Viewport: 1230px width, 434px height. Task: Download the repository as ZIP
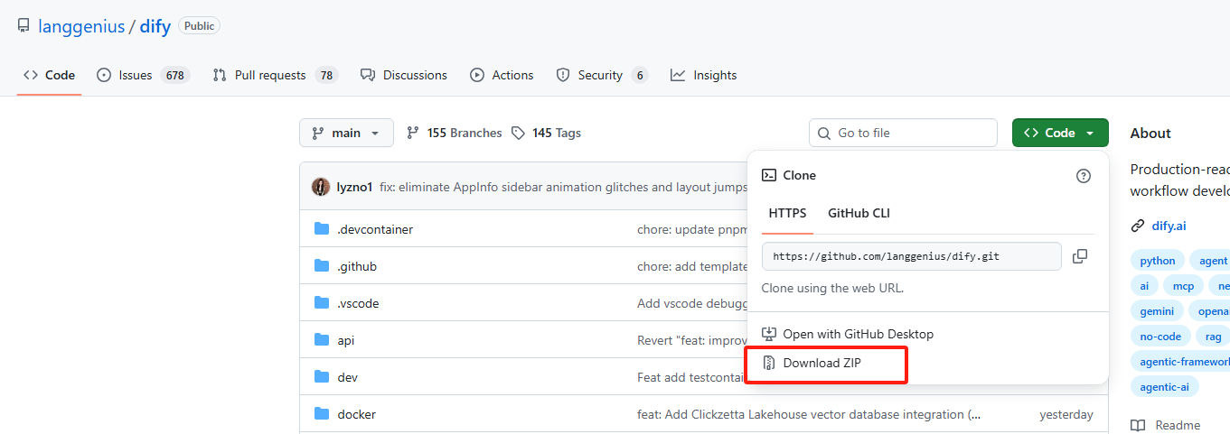tap(822, 363)
